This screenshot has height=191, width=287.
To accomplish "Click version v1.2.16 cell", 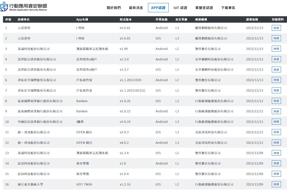I will [x=125, y=184].
